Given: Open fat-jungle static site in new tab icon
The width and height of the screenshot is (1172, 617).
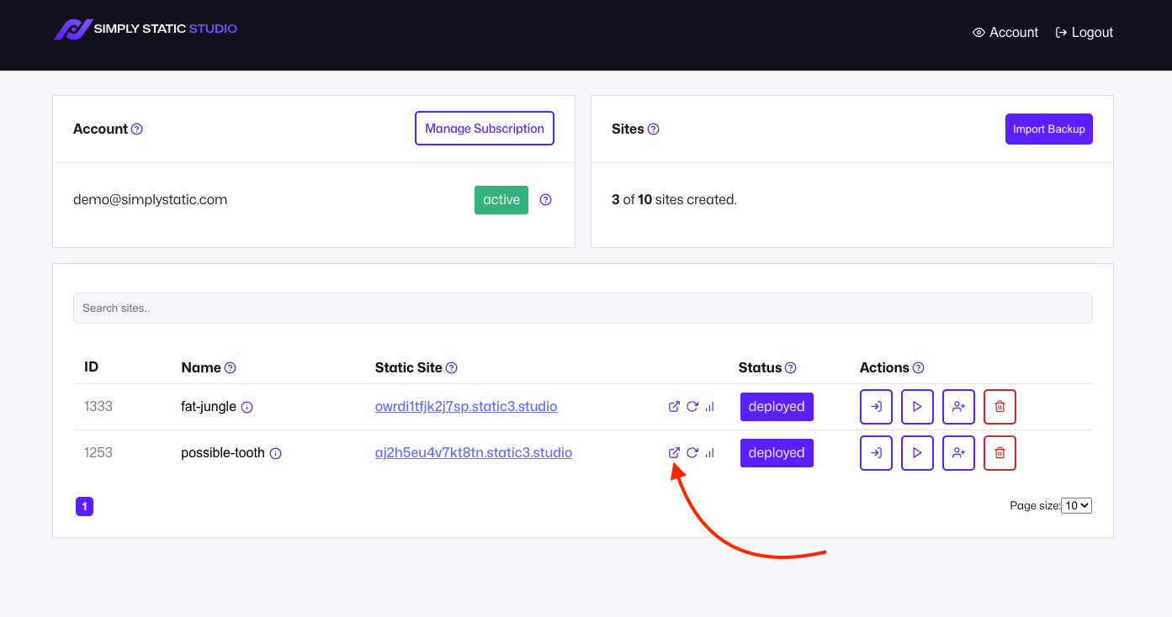Looking at the screenshot, I should 674,407.
